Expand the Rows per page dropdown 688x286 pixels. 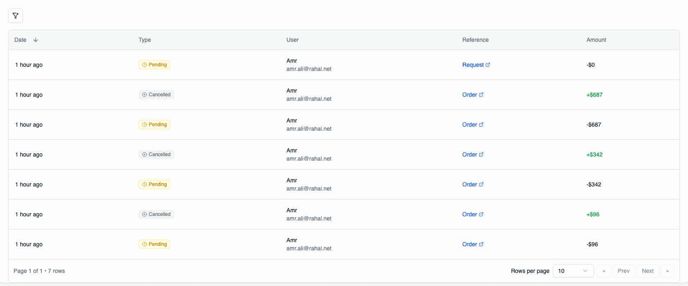[573, 271]
